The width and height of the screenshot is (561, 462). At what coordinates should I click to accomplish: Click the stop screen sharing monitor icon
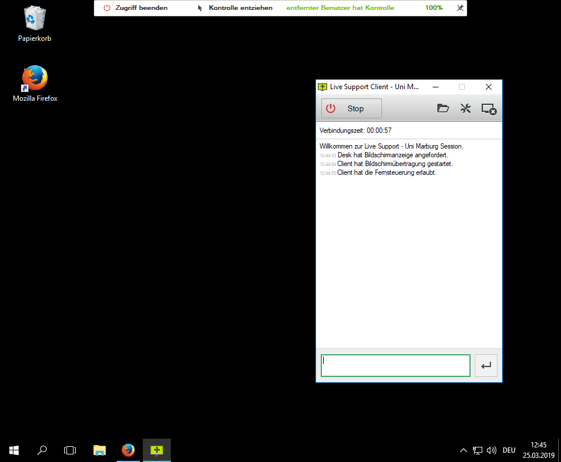pyautogui.click(x=489, y=108)
